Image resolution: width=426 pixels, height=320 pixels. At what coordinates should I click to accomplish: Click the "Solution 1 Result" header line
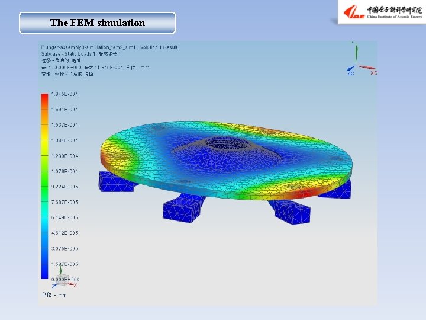pos(109,47)
